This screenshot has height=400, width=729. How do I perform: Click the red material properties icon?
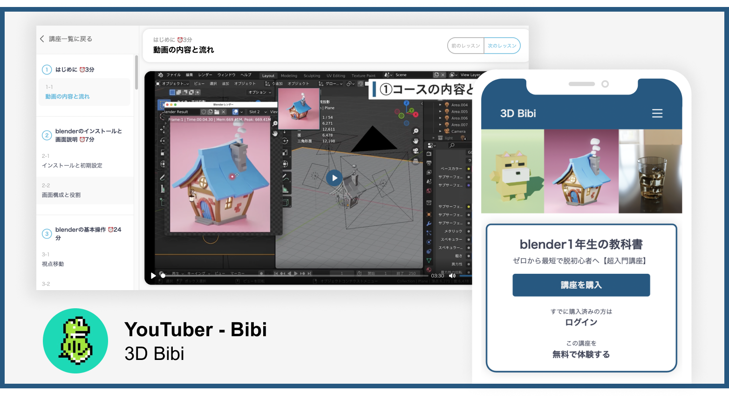click(429, 270)
